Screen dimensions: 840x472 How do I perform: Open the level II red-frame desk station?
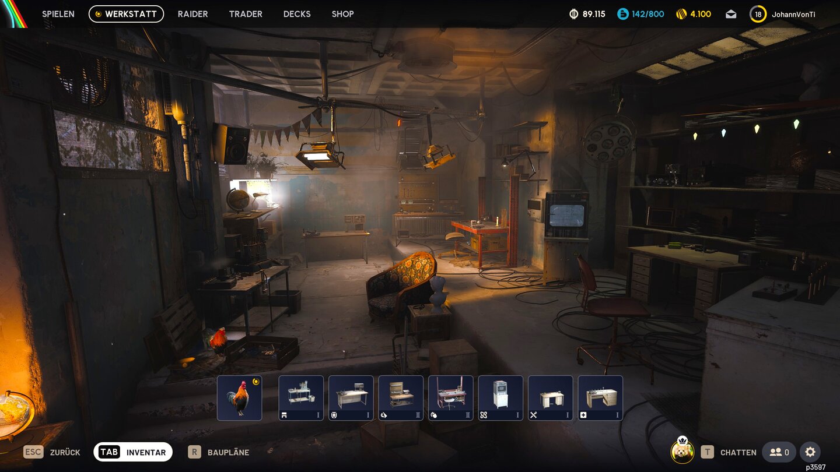coord(451,398)
